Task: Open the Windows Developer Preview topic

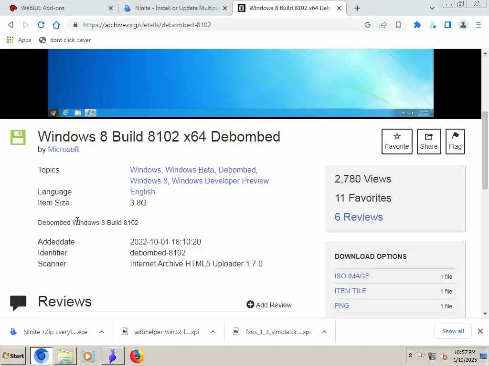Action: (220, 181)
